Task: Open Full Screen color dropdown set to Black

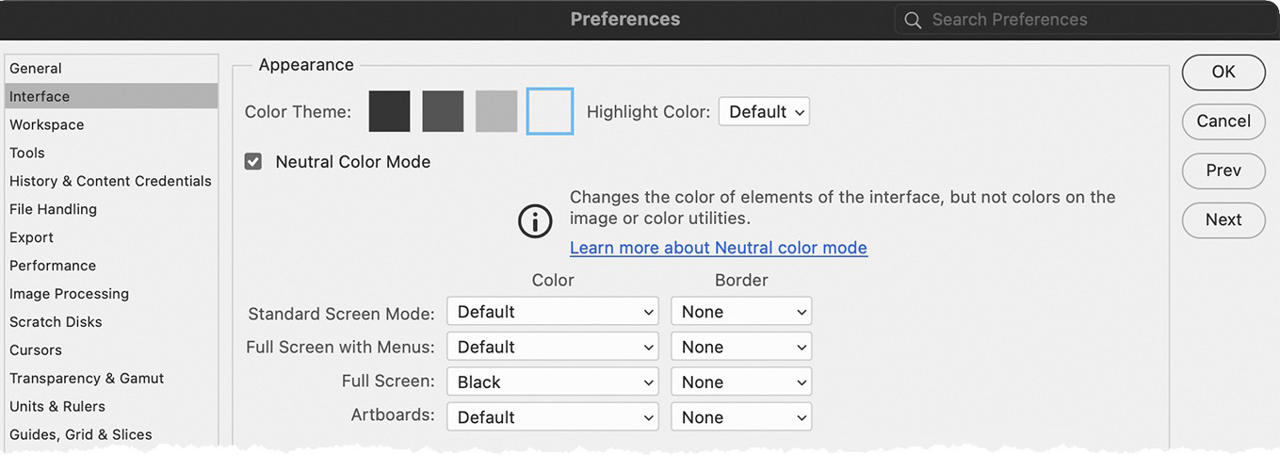Action: [553, 382]
